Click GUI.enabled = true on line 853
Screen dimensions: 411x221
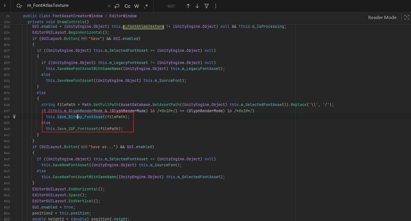[54, 207]
